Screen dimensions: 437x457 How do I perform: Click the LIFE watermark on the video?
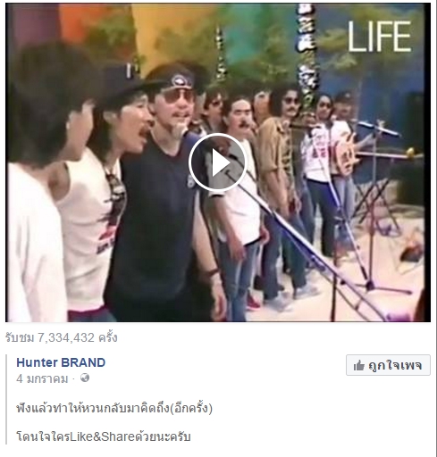point(379,37)
